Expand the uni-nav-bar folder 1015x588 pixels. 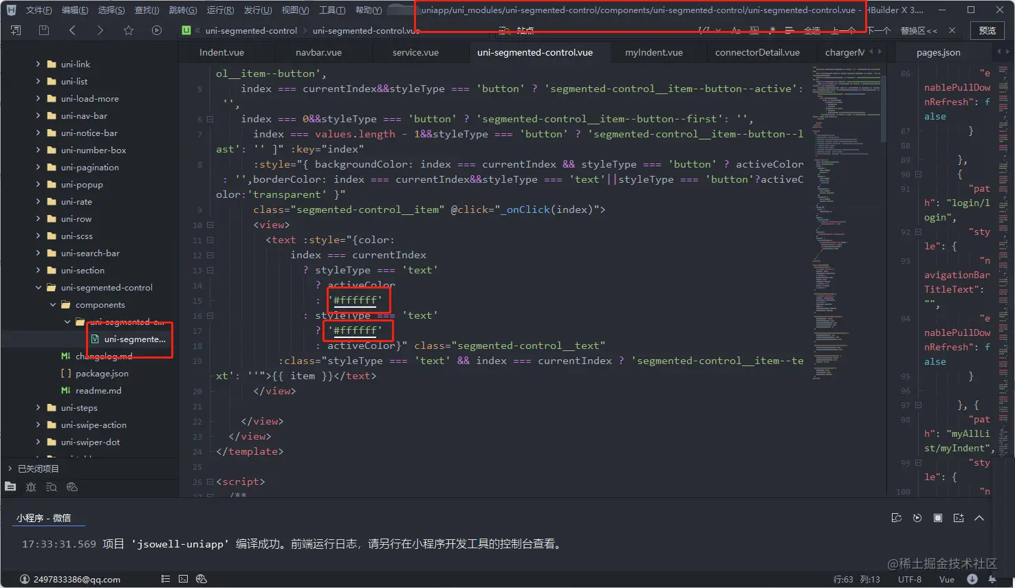[38, 115]
